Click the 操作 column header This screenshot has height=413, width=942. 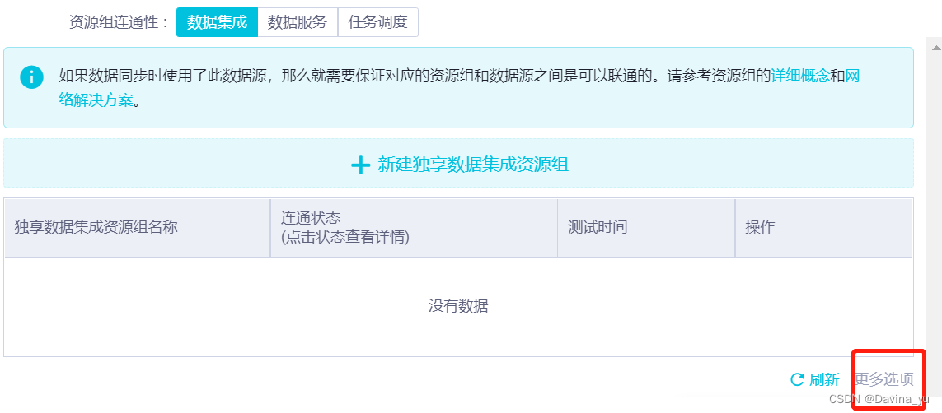760,227
